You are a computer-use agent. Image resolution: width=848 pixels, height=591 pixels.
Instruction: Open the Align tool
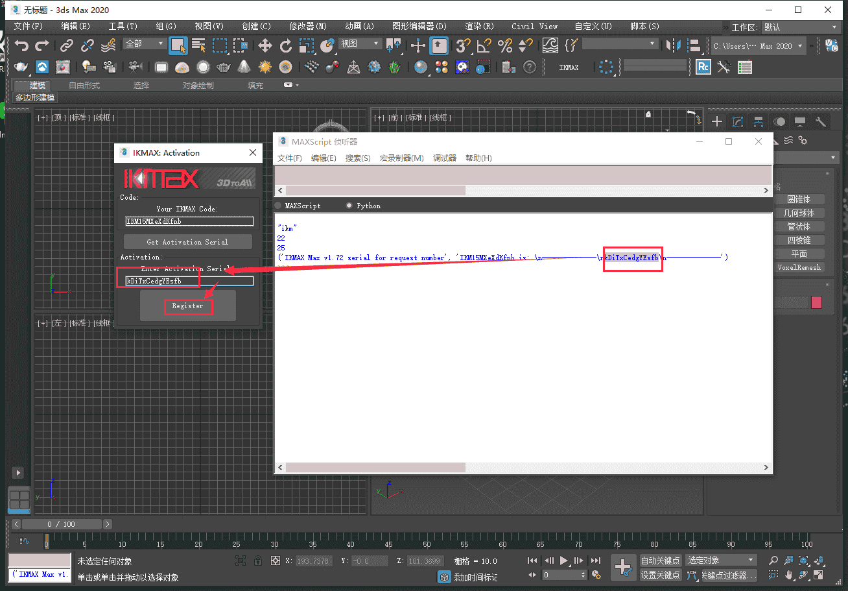coord(694,45)
